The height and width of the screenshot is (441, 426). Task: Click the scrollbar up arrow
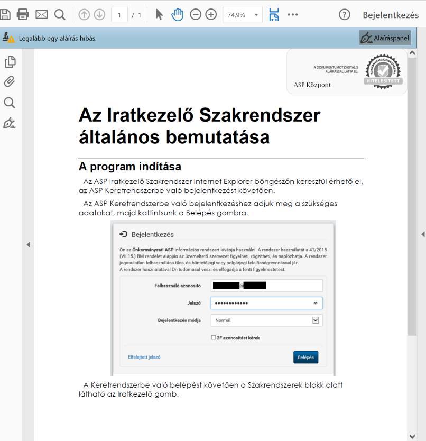point(412,53)
